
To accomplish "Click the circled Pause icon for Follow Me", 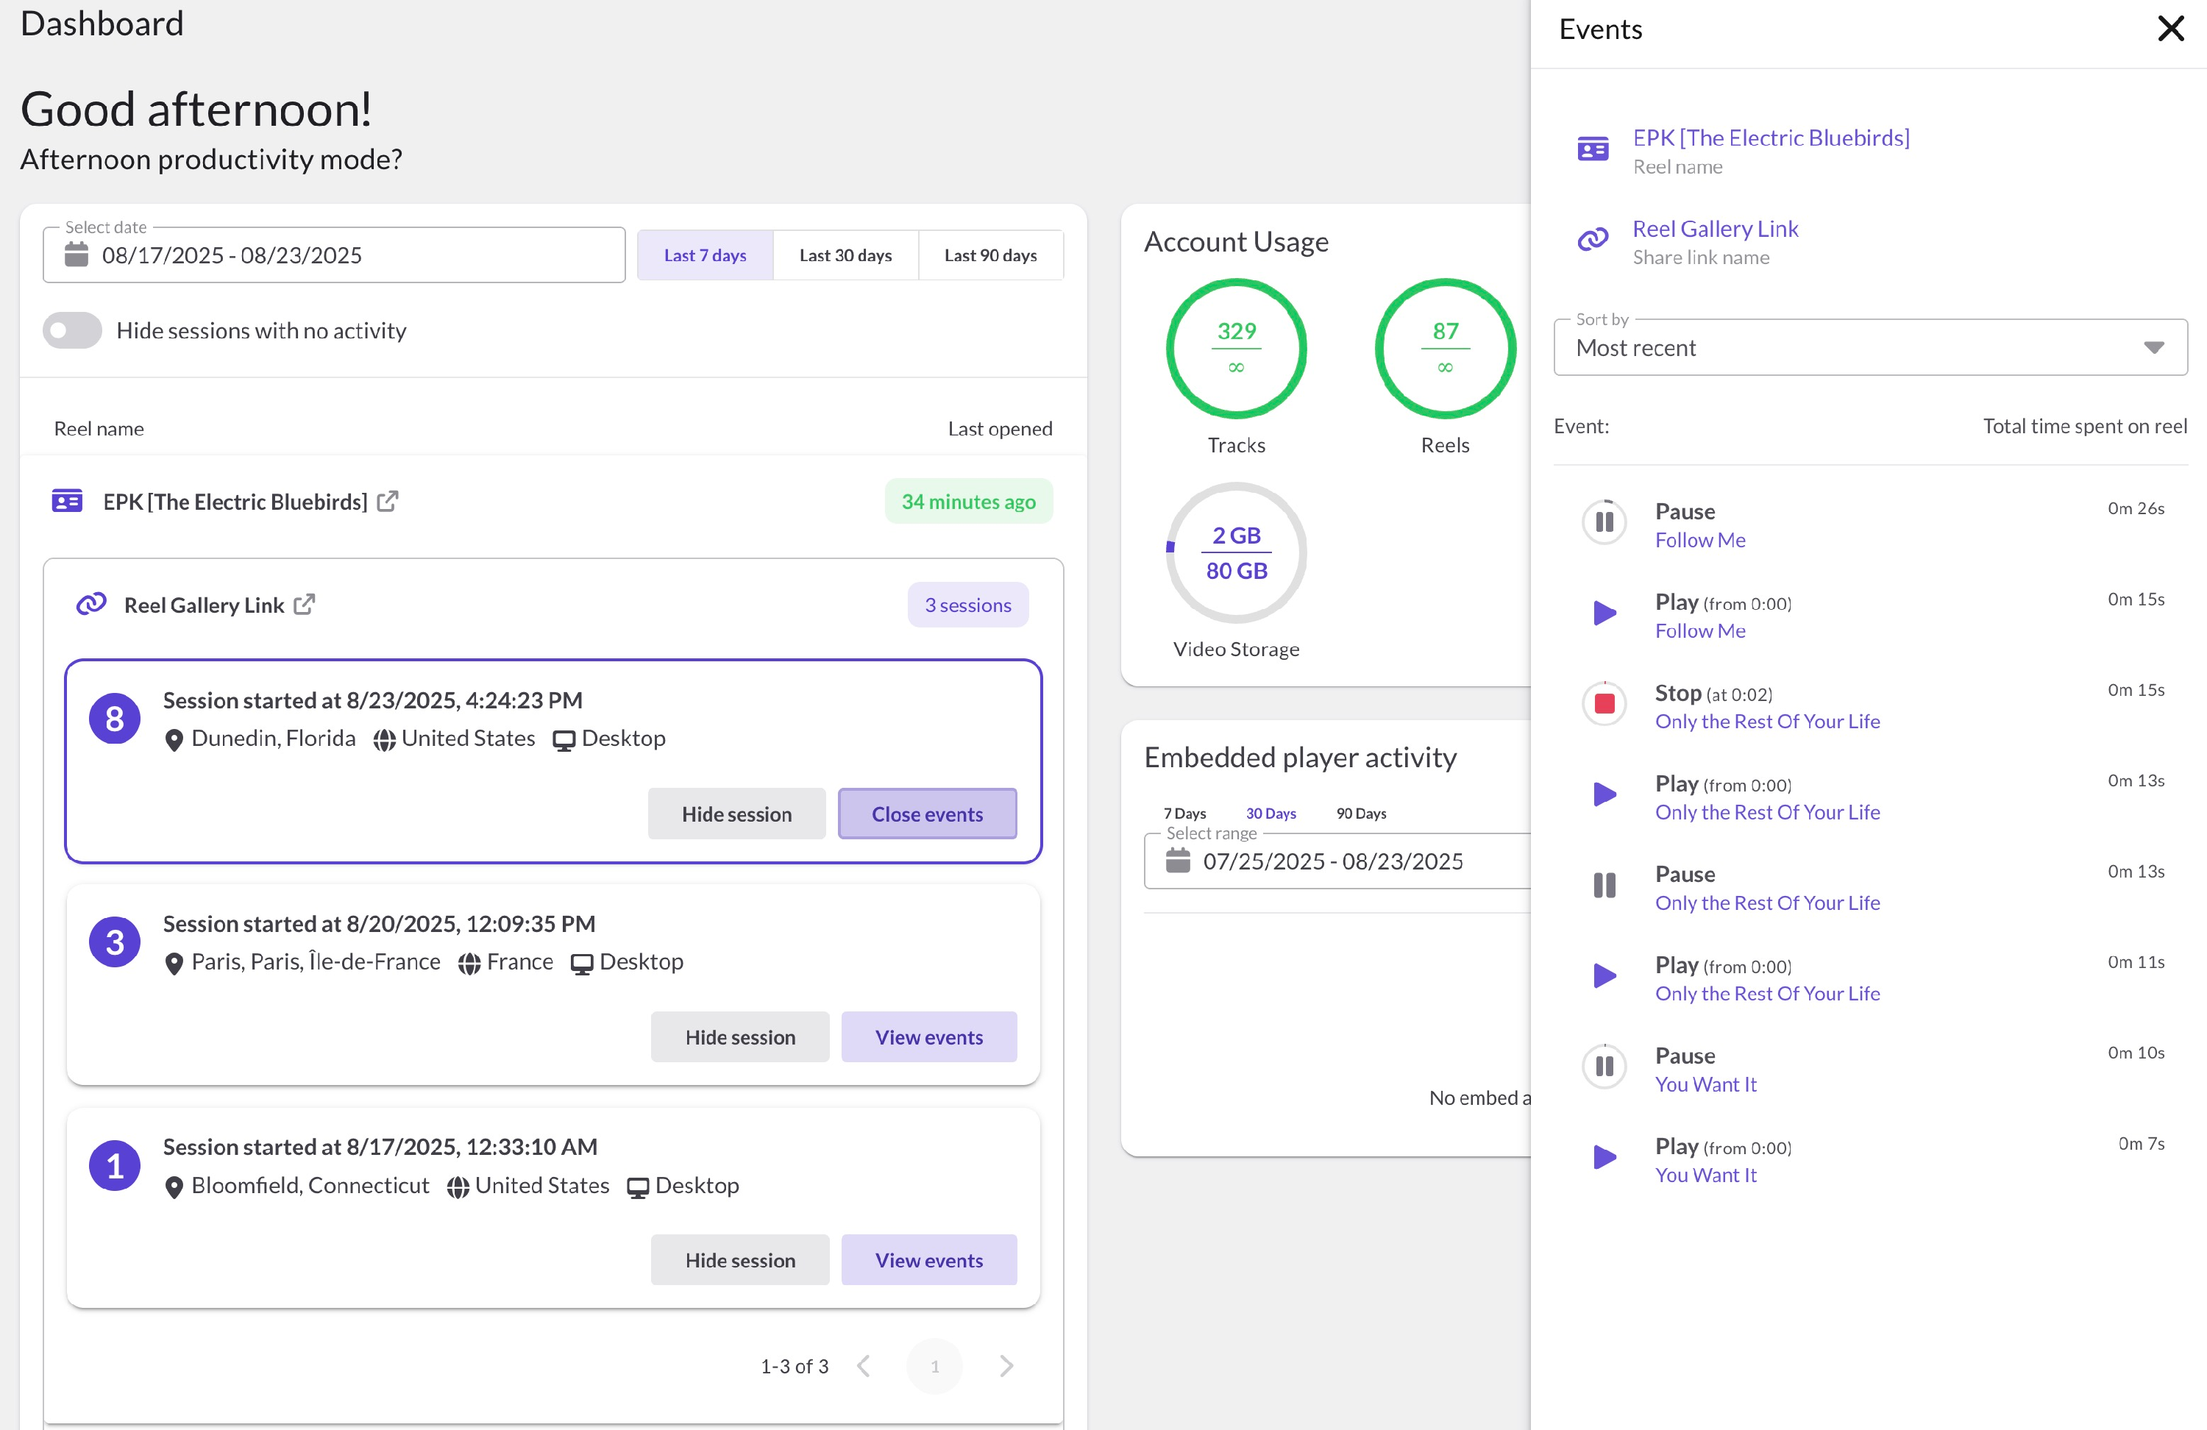I will [1604, 522].
